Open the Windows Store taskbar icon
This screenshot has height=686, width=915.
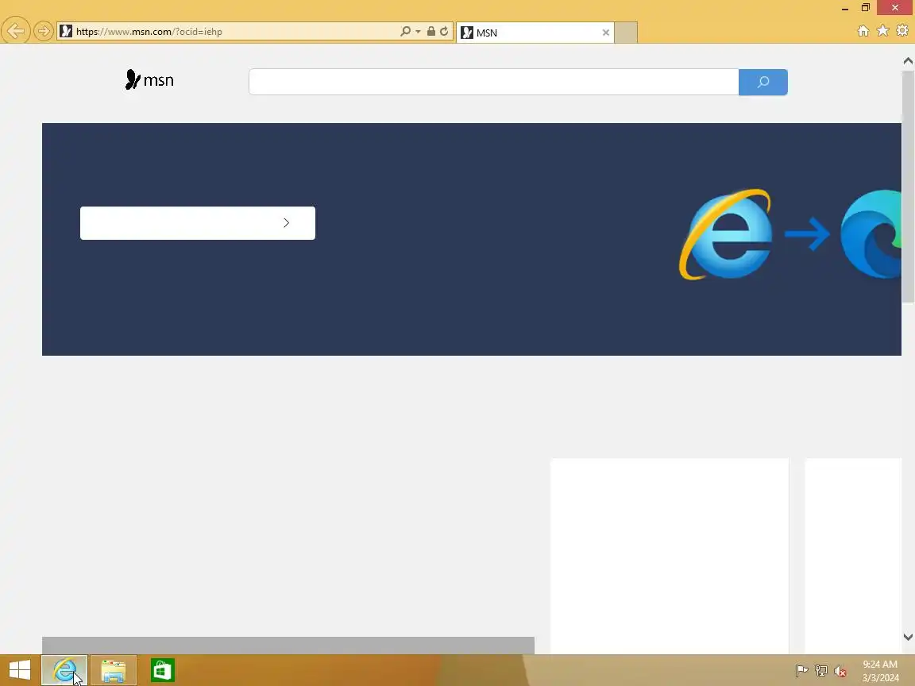pos(162,670)
